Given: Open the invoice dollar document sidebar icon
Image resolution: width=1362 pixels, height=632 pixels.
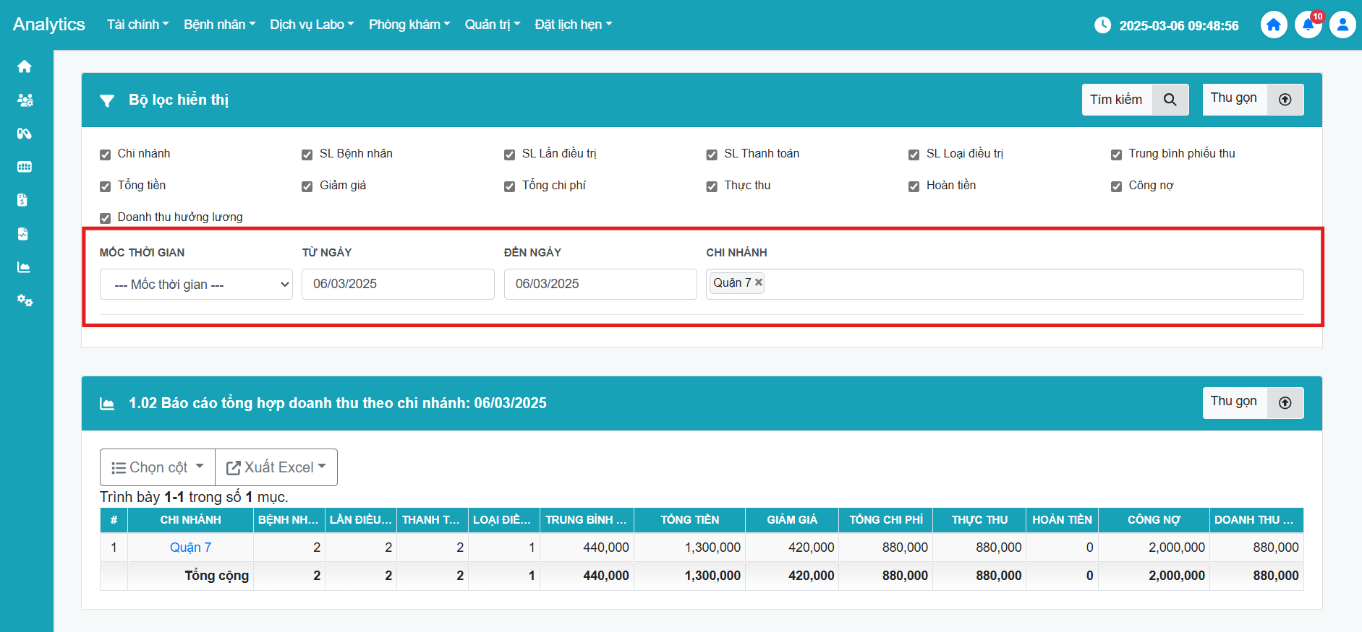Looking at the screenshot, I should coord(23,200).
